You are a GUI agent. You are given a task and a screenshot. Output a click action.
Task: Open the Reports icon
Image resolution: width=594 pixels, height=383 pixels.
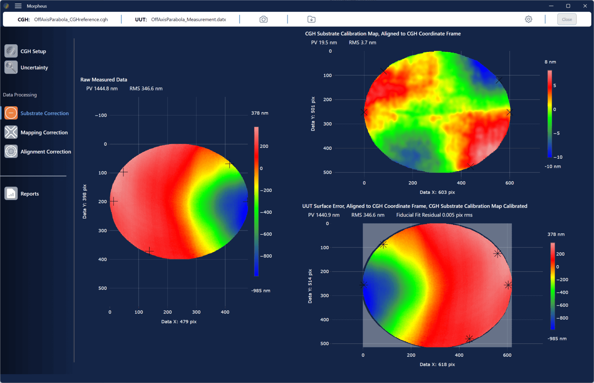11,194
